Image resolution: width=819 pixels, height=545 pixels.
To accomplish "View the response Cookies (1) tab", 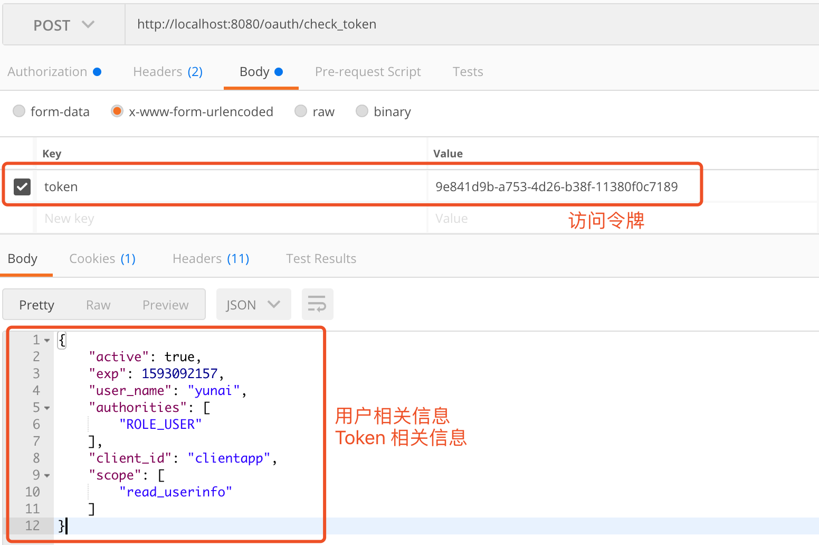I will click(x=102, y=259).
